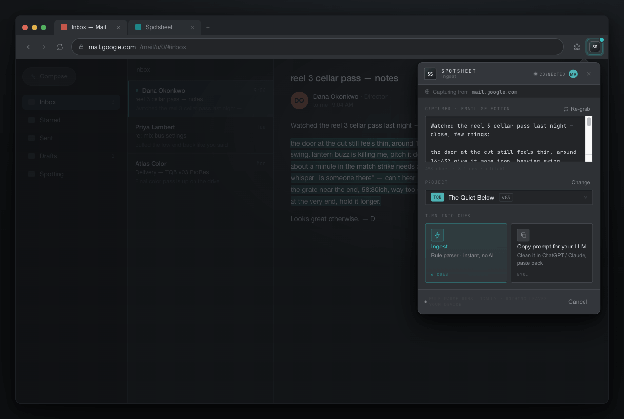Screen dimensions: 624x419
Task: Click Compose in the mail sidebar
Action: (x=49, y=76)
